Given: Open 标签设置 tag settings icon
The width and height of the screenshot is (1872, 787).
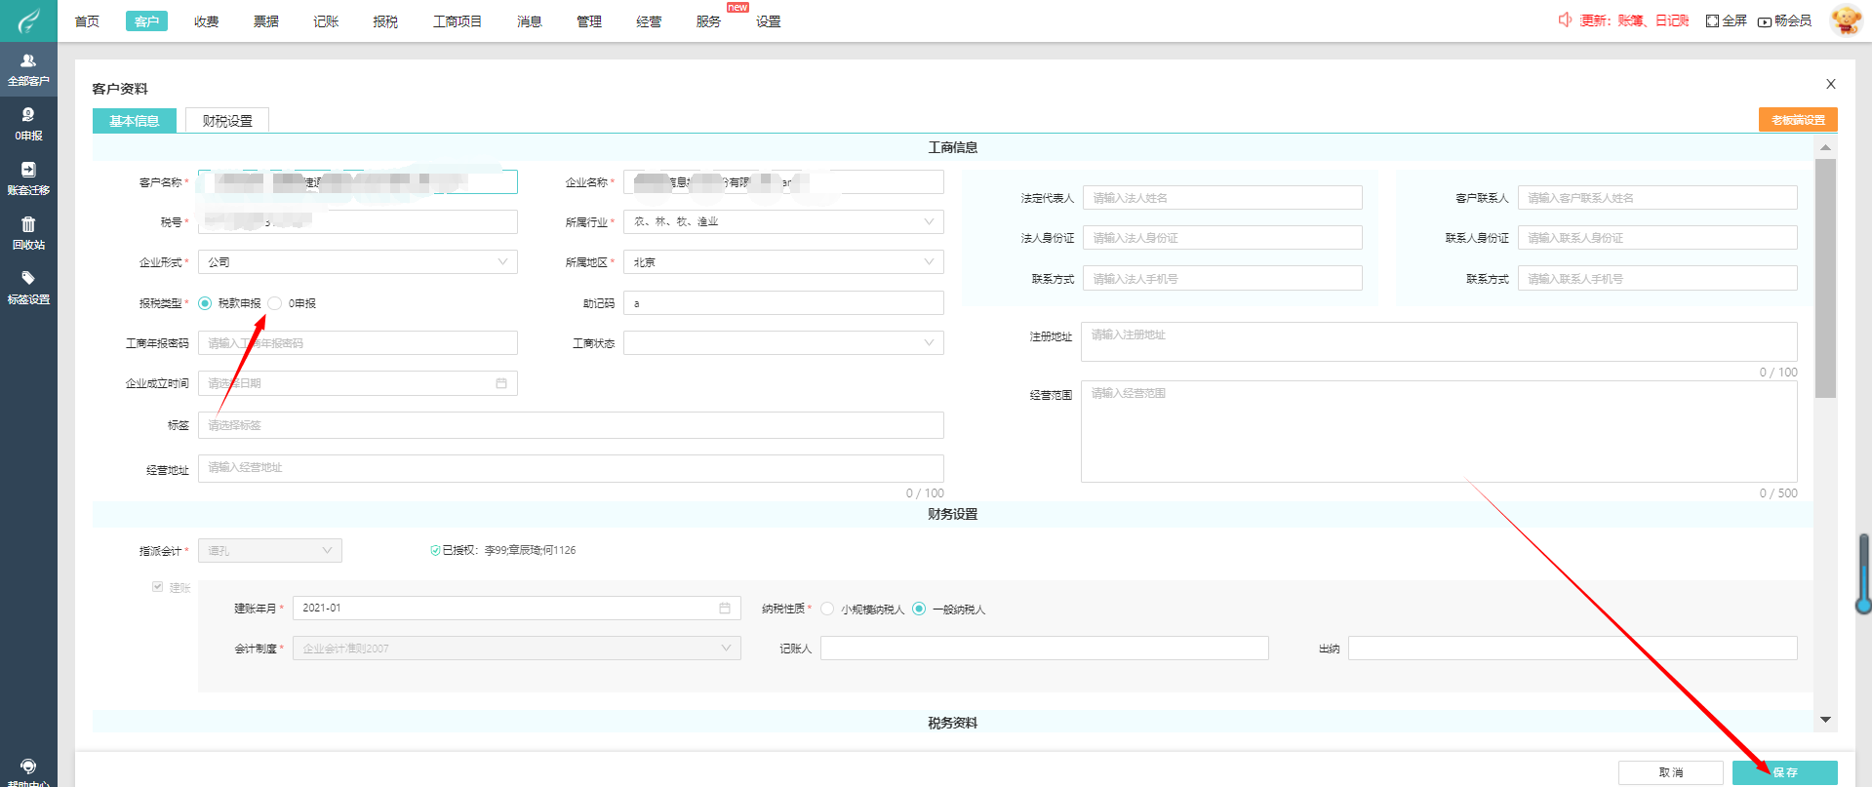Looking at the screenshot, I should tap(28, 287).
